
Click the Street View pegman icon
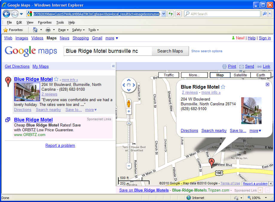(129, 104)
